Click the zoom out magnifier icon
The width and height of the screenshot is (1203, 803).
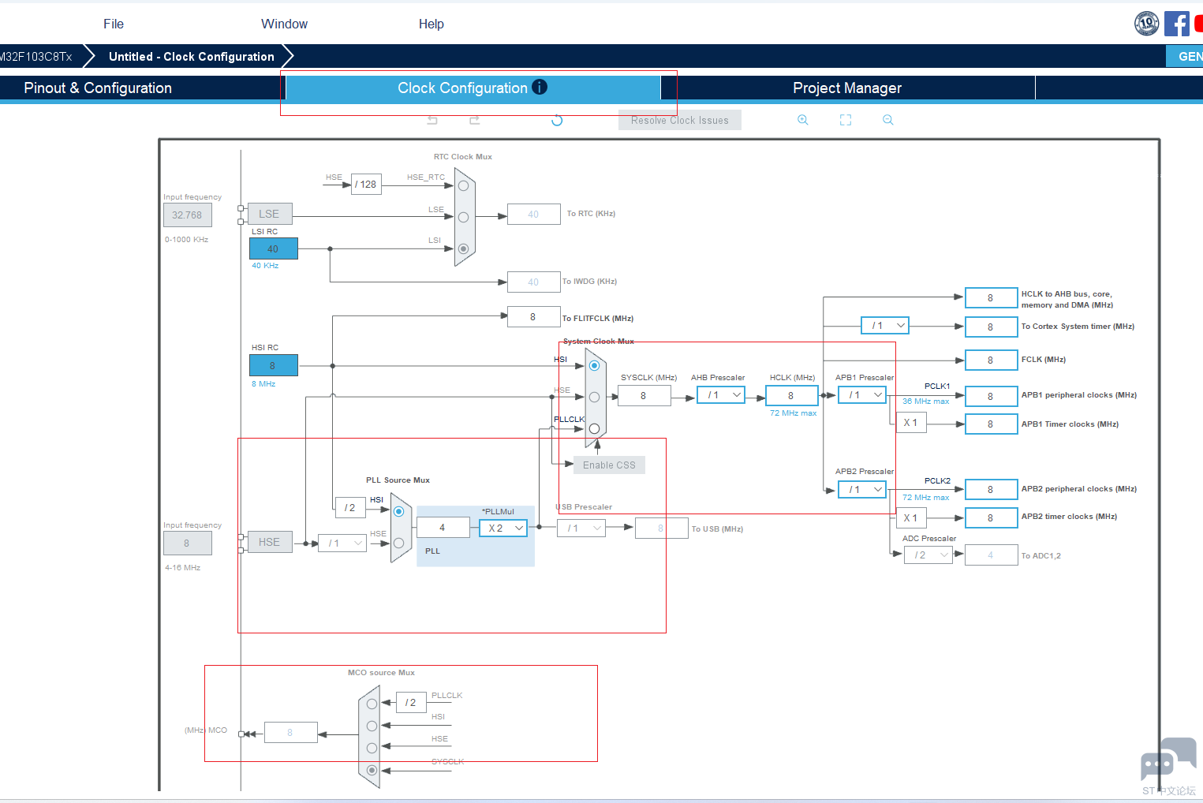coord(887,119)
